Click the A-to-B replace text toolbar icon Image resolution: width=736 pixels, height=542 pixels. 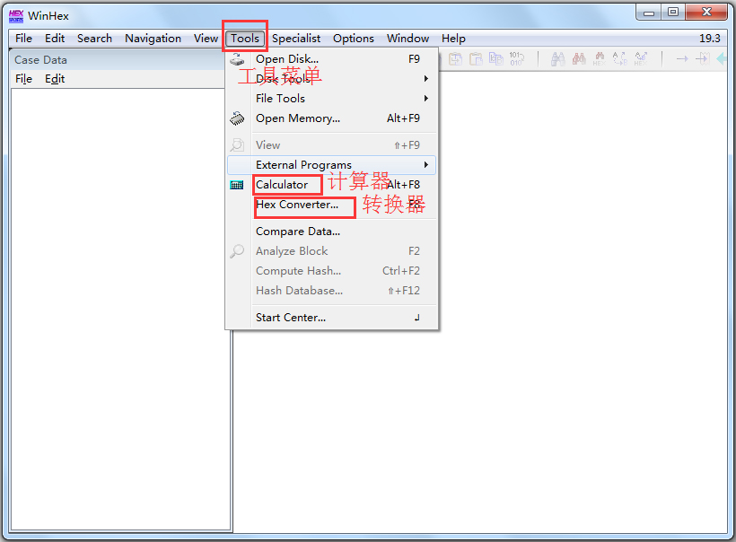click(620, 58)
